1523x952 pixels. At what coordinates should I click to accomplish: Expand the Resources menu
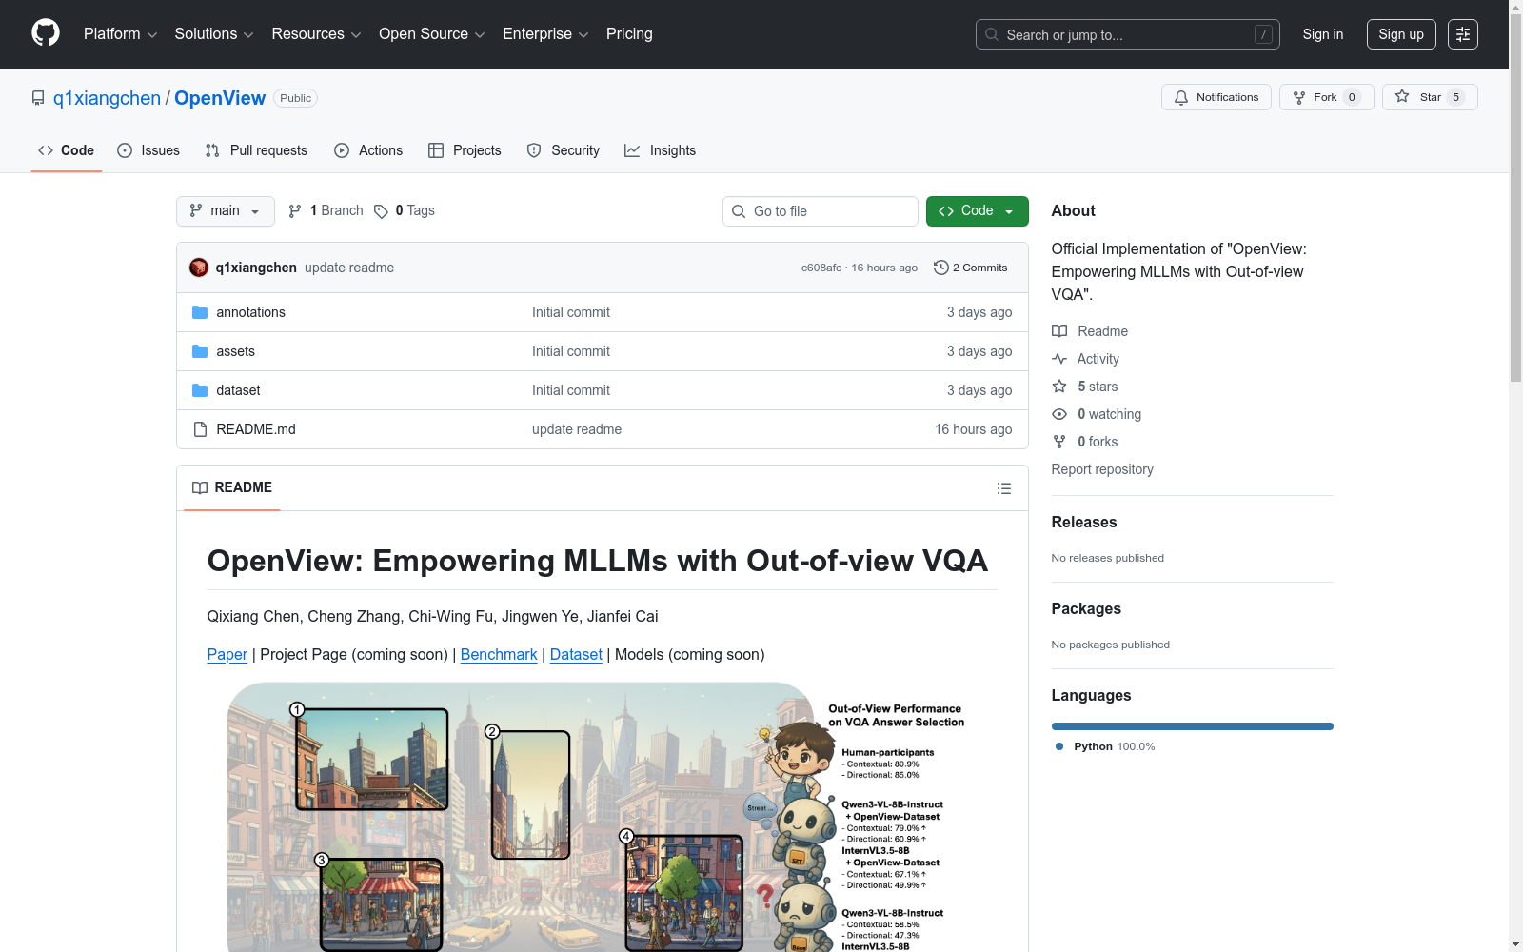pyautogui.click(x=316, y=33)
